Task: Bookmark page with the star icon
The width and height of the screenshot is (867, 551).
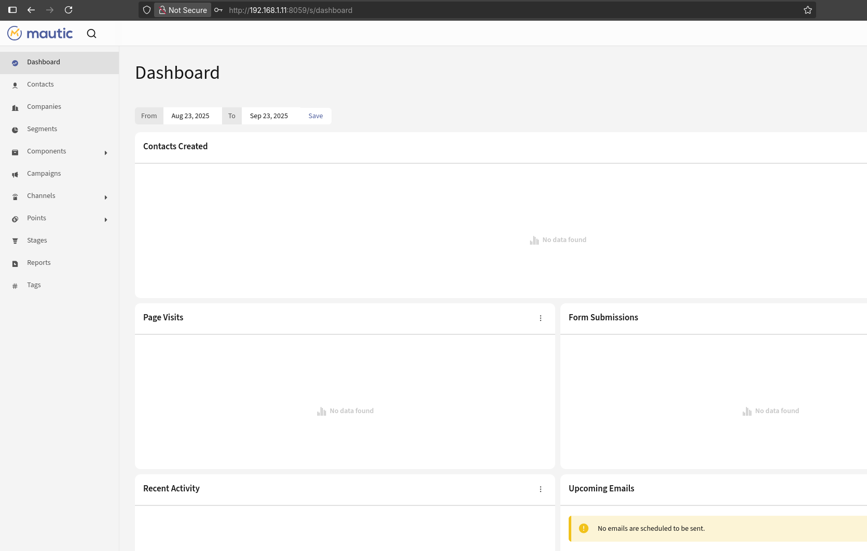Action: (x=807, y=10)
